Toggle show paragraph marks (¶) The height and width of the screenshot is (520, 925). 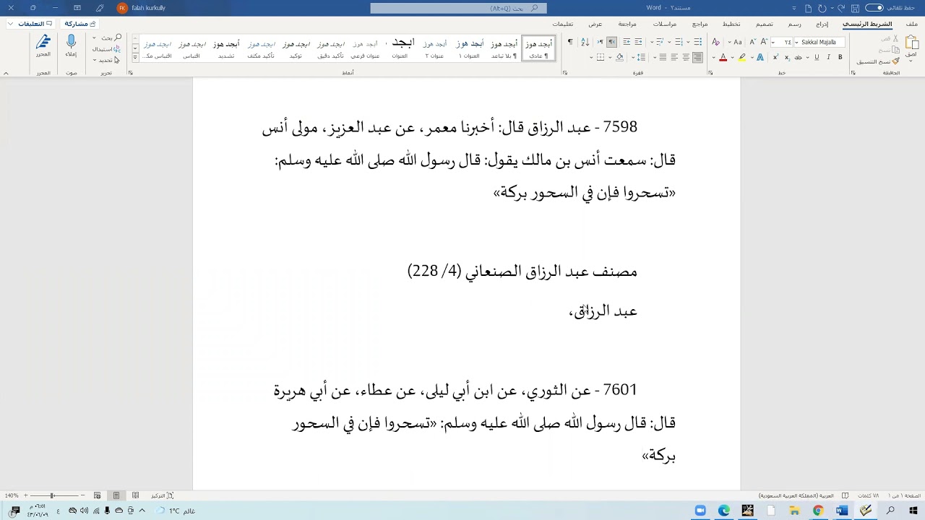(570, 42)
